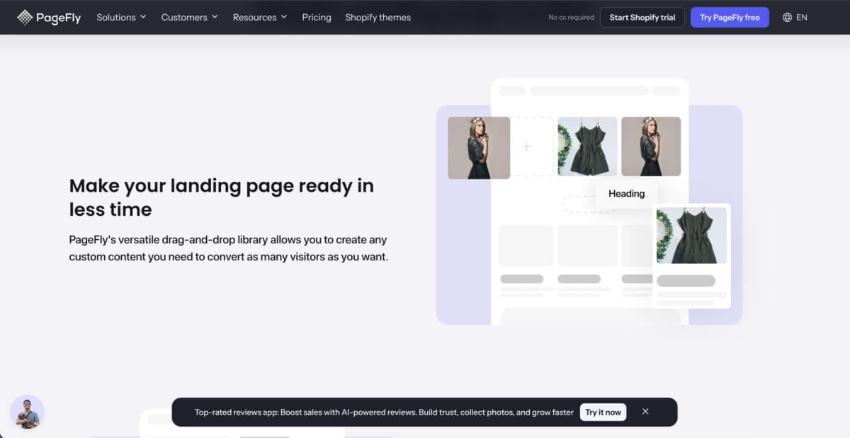
Task: Click the rightmost woman photo in top row
Action: click(x=650, y=146)
